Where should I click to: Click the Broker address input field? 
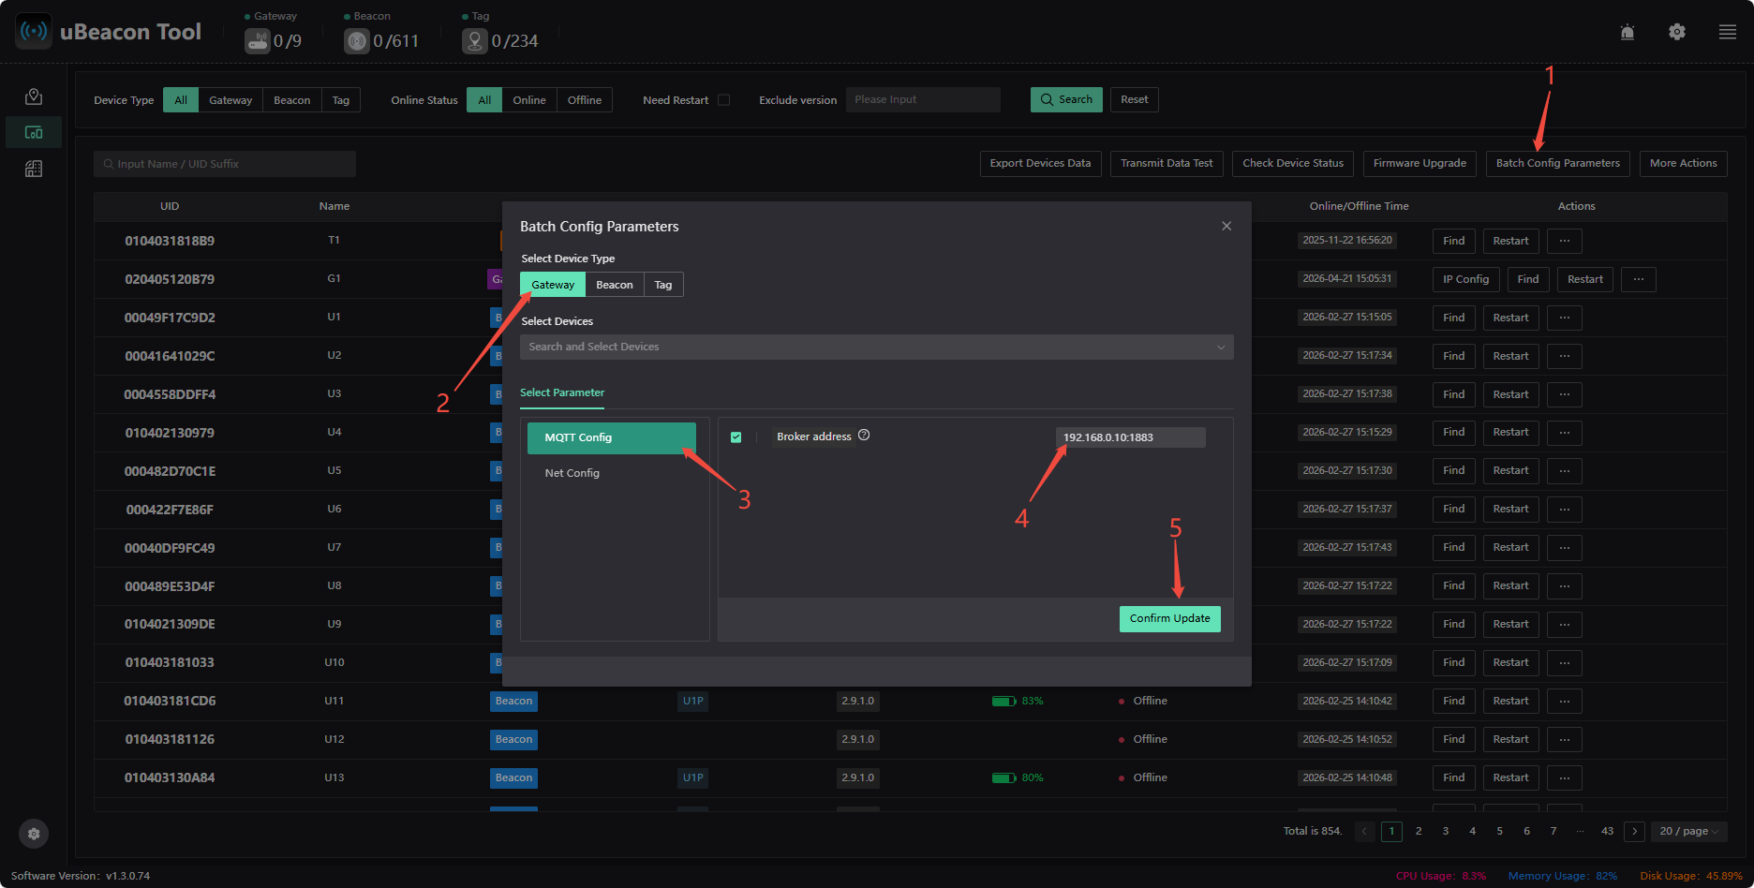coord(1131,437)
